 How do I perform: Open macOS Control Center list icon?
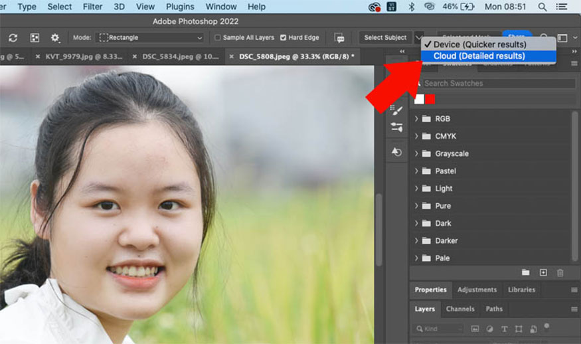(562, 7)
